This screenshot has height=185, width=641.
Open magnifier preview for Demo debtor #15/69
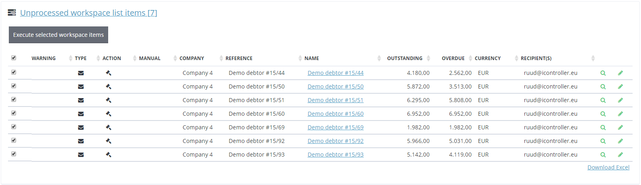click(603, 127)
